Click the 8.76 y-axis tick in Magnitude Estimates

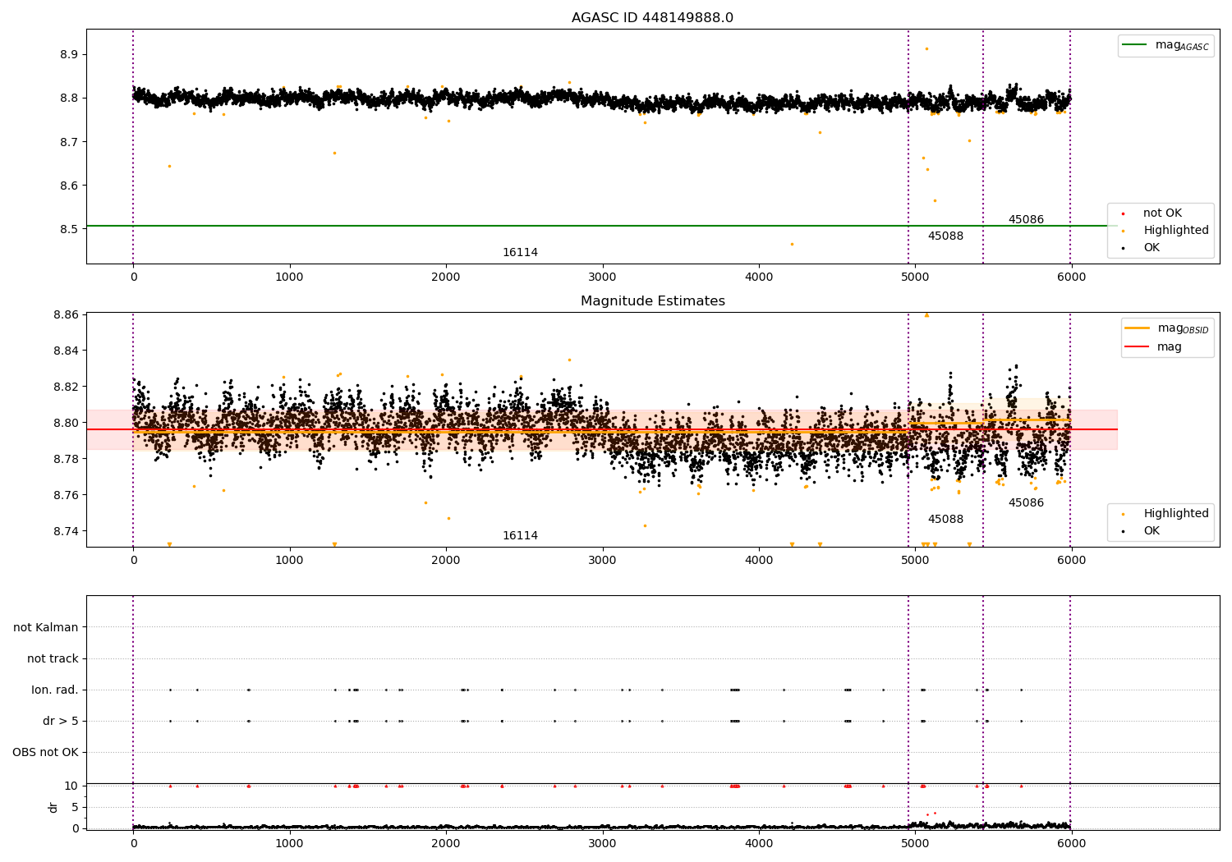pyautogui.click(x=66, y=496)
